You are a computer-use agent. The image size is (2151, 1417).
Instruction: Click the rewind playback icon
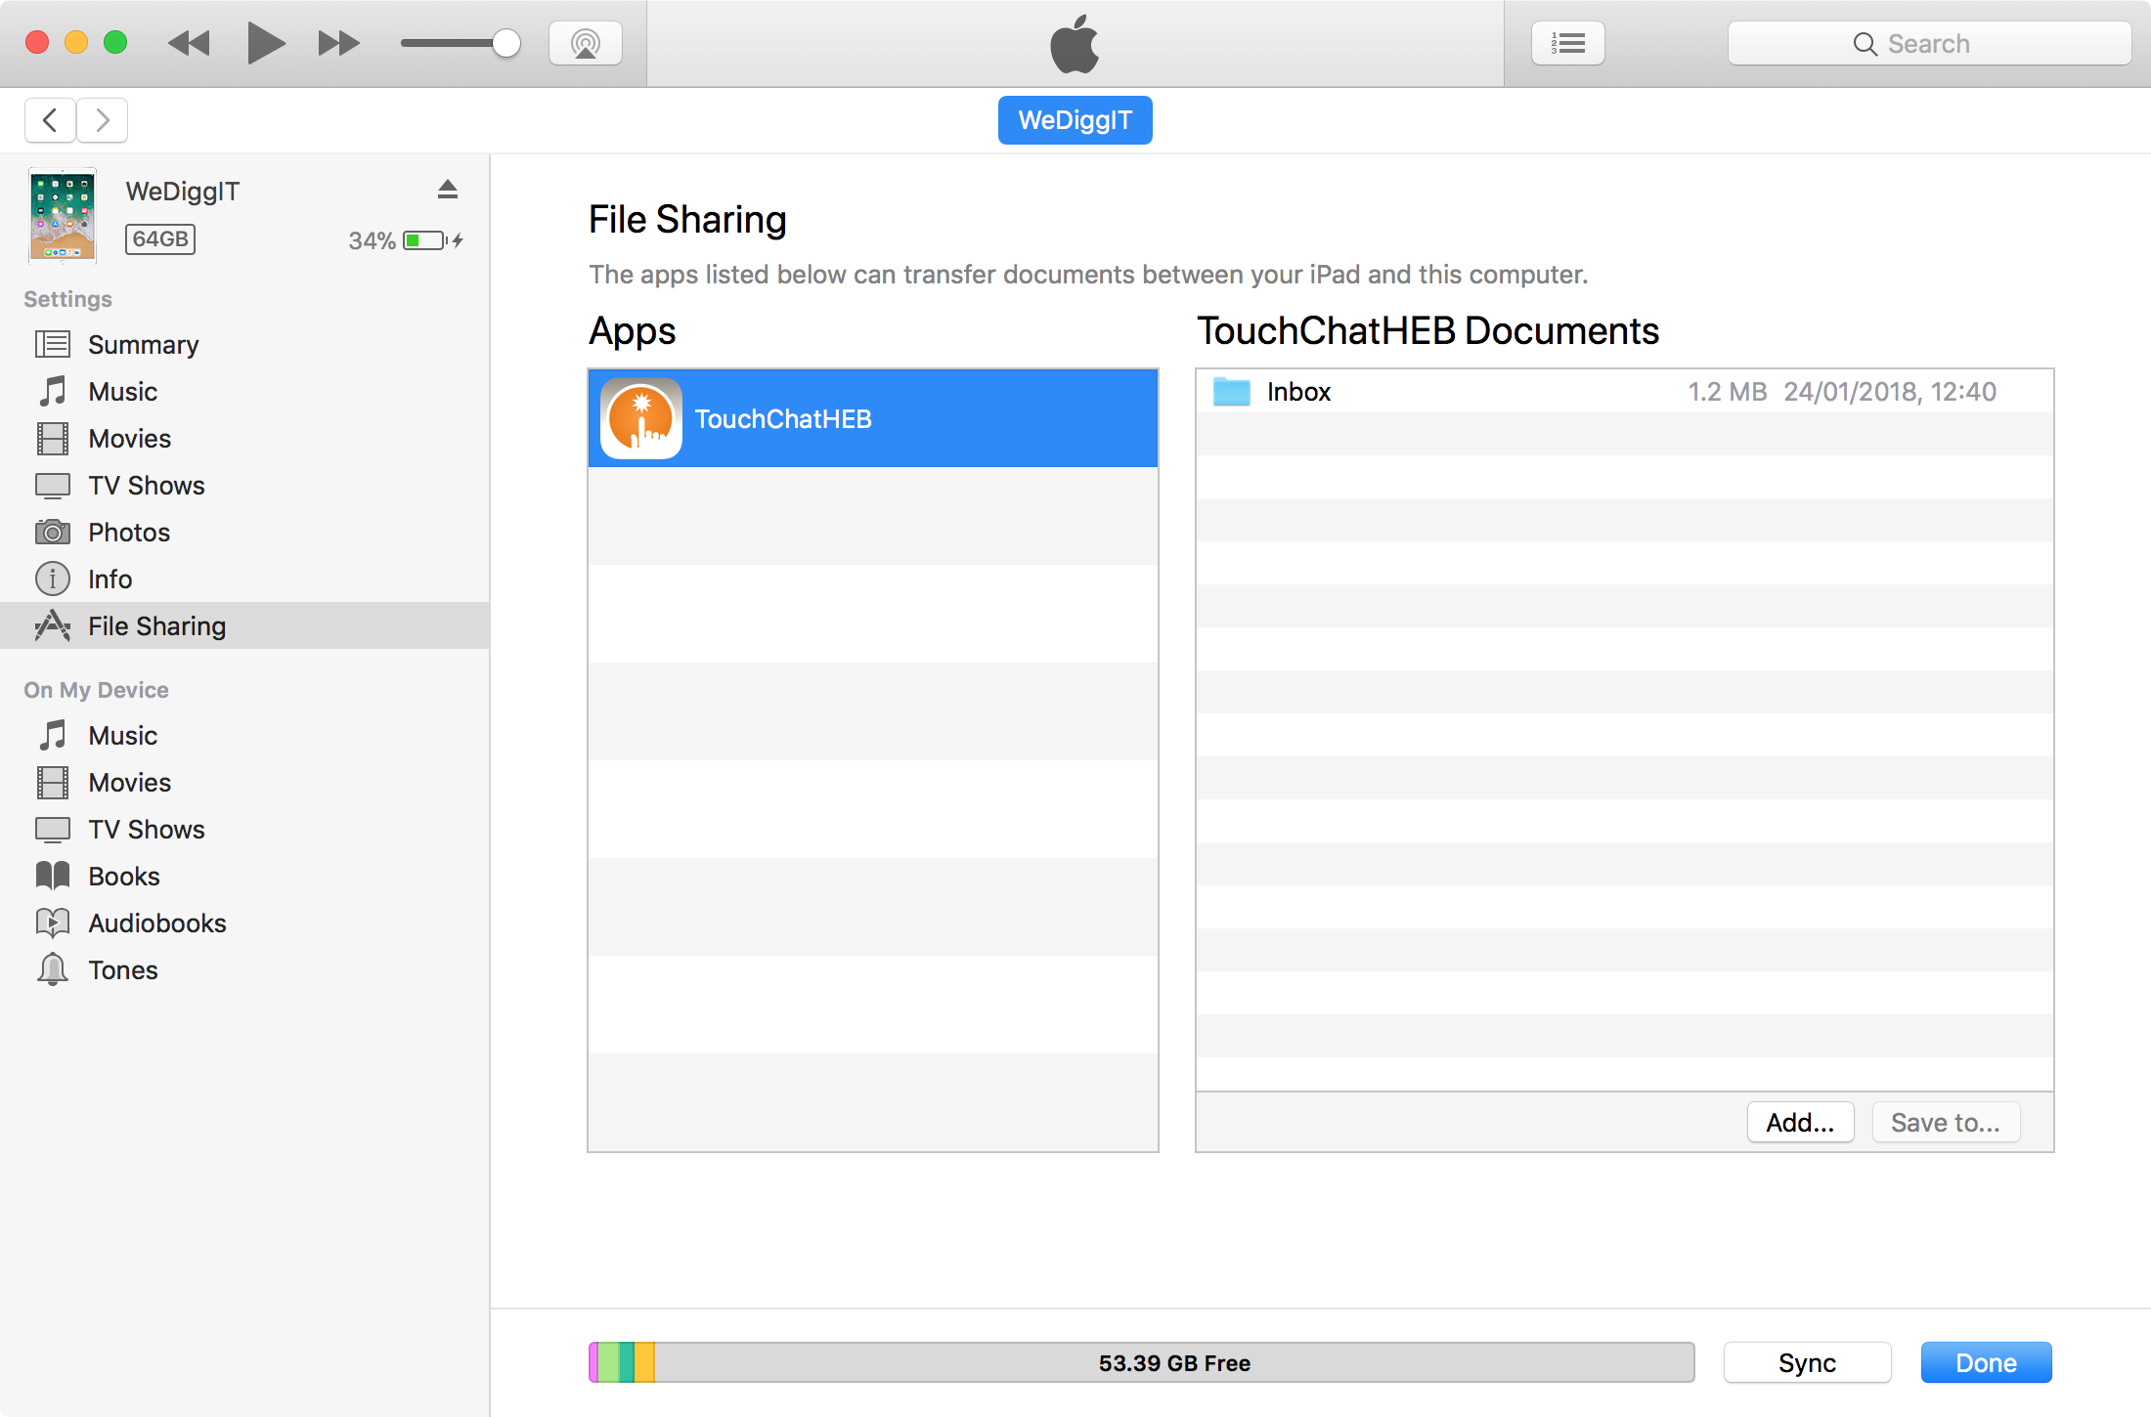point(189,44)
